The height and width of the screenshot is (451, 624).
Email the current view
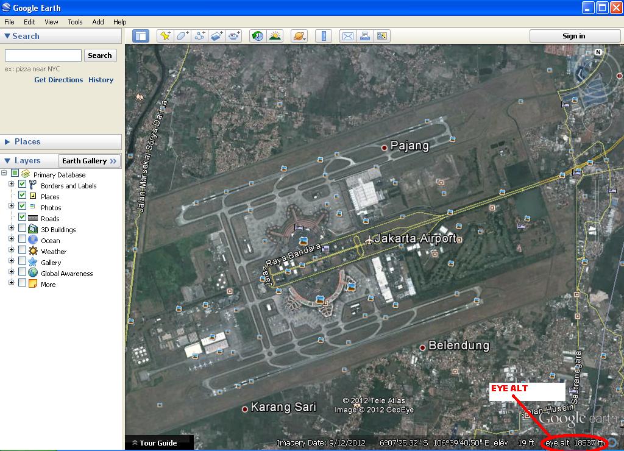(x=348, y=36)
